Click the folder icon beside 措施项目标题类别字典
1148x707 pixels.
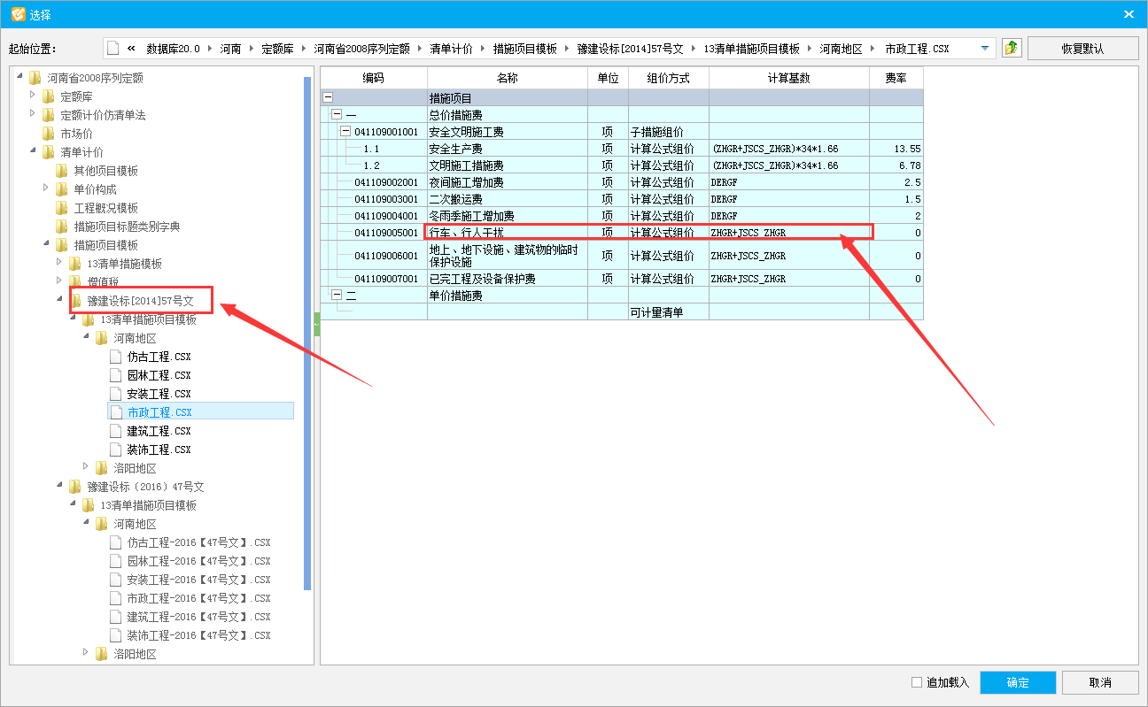click(61, 227)
